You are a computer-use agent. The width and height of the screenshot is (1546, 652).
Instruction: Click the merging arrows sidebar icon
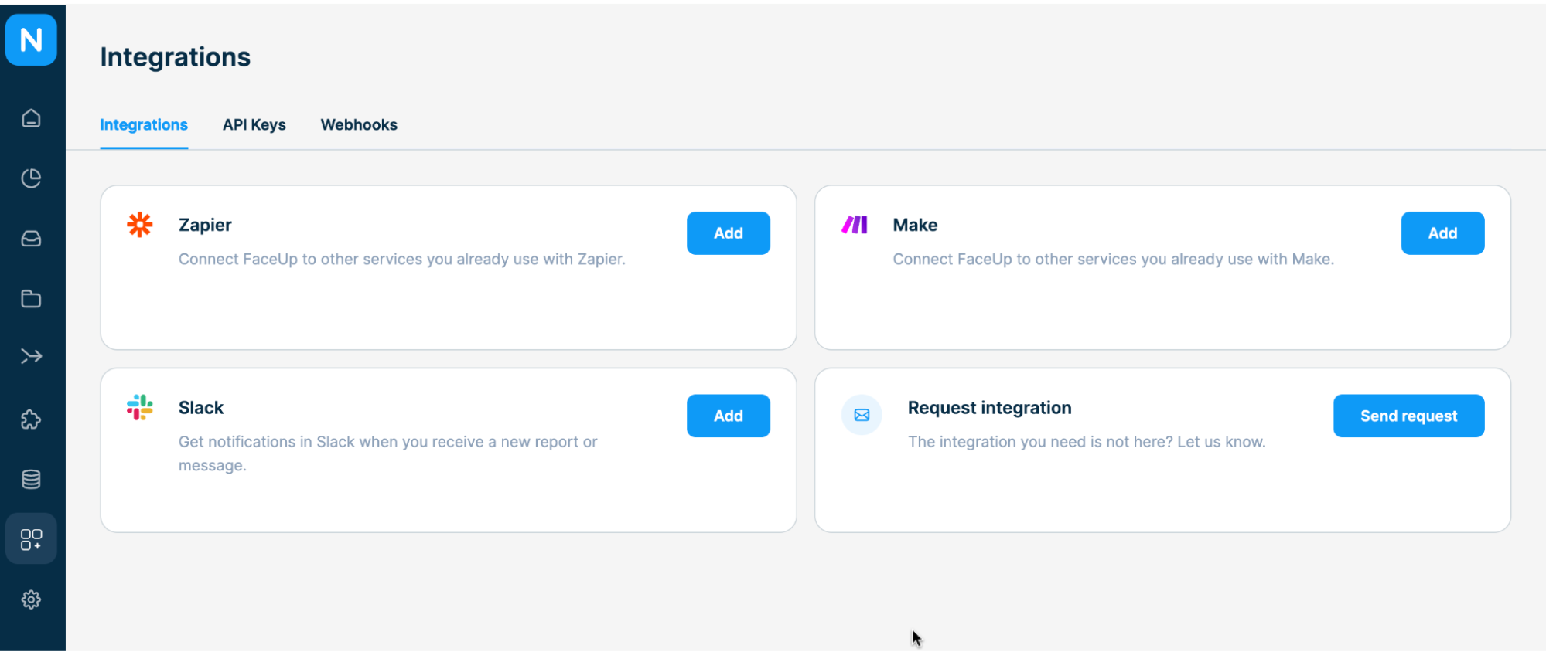tap(31, 356)
